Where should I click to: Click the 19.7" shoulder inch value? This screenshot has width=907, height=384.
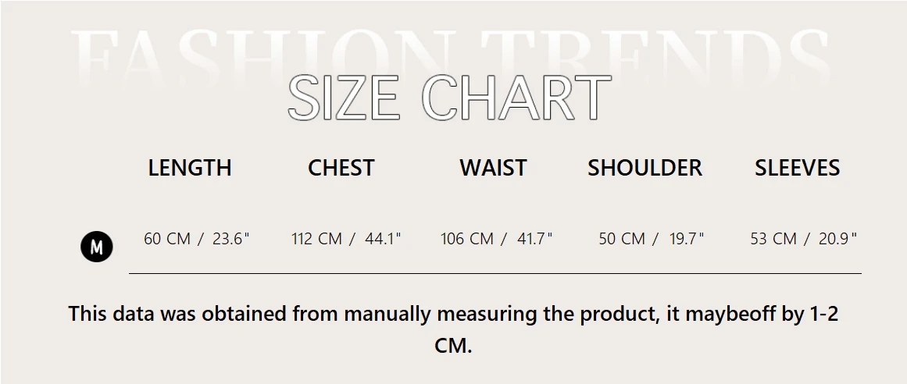pyautogui.click(x=687, y=239)
